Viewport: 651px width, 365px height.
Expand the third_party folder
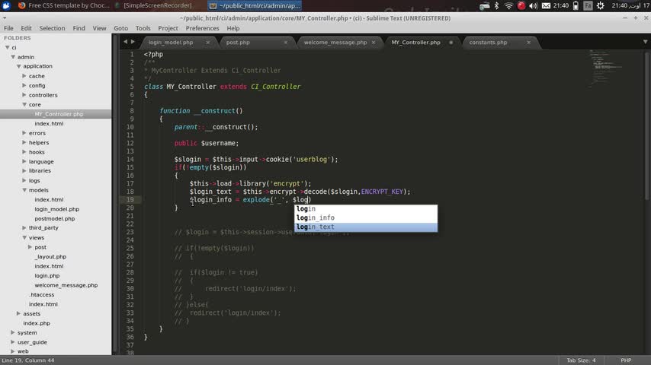pyautogui.click(x=24, y=227)
